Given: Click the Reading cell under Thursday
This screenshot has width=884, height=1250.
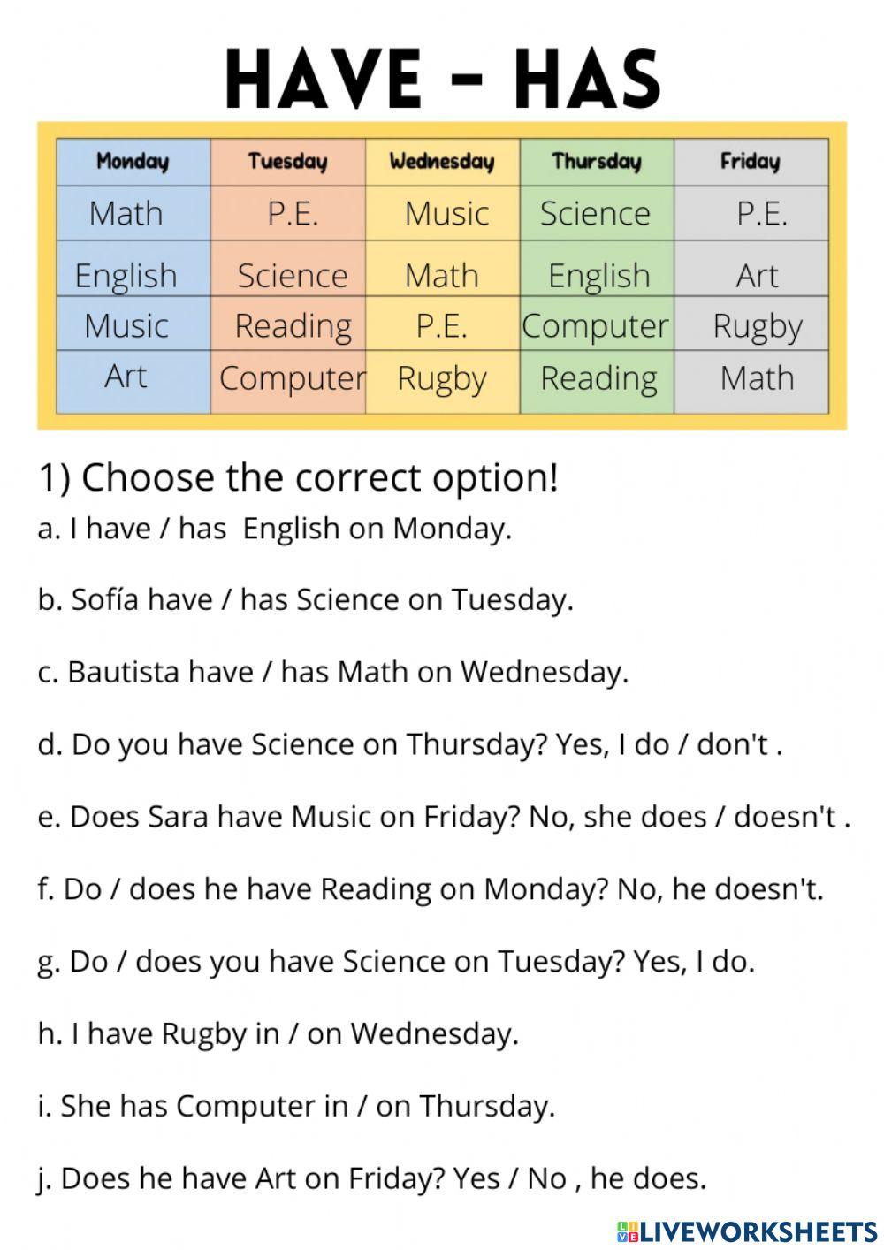Looking at the screenshot, I should coord(598,378).
